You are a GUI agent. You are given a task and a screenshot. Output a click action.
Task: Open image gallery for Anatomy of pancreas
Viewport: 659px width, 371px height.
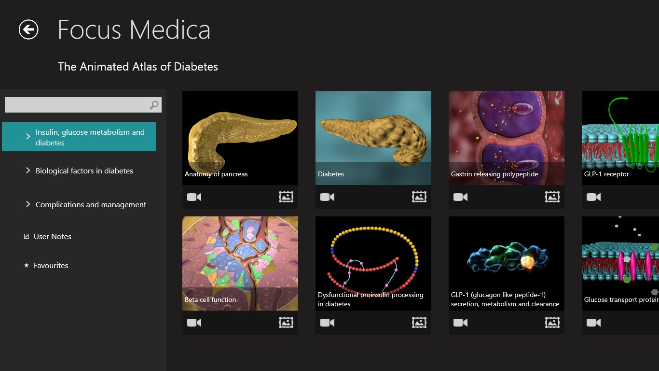point(286,197)
